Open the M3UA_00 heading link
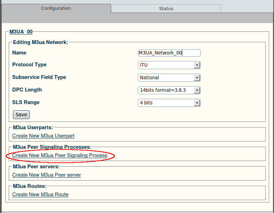Image resolution: width=274 pixels, height=213 pixels. pos(21,32)
